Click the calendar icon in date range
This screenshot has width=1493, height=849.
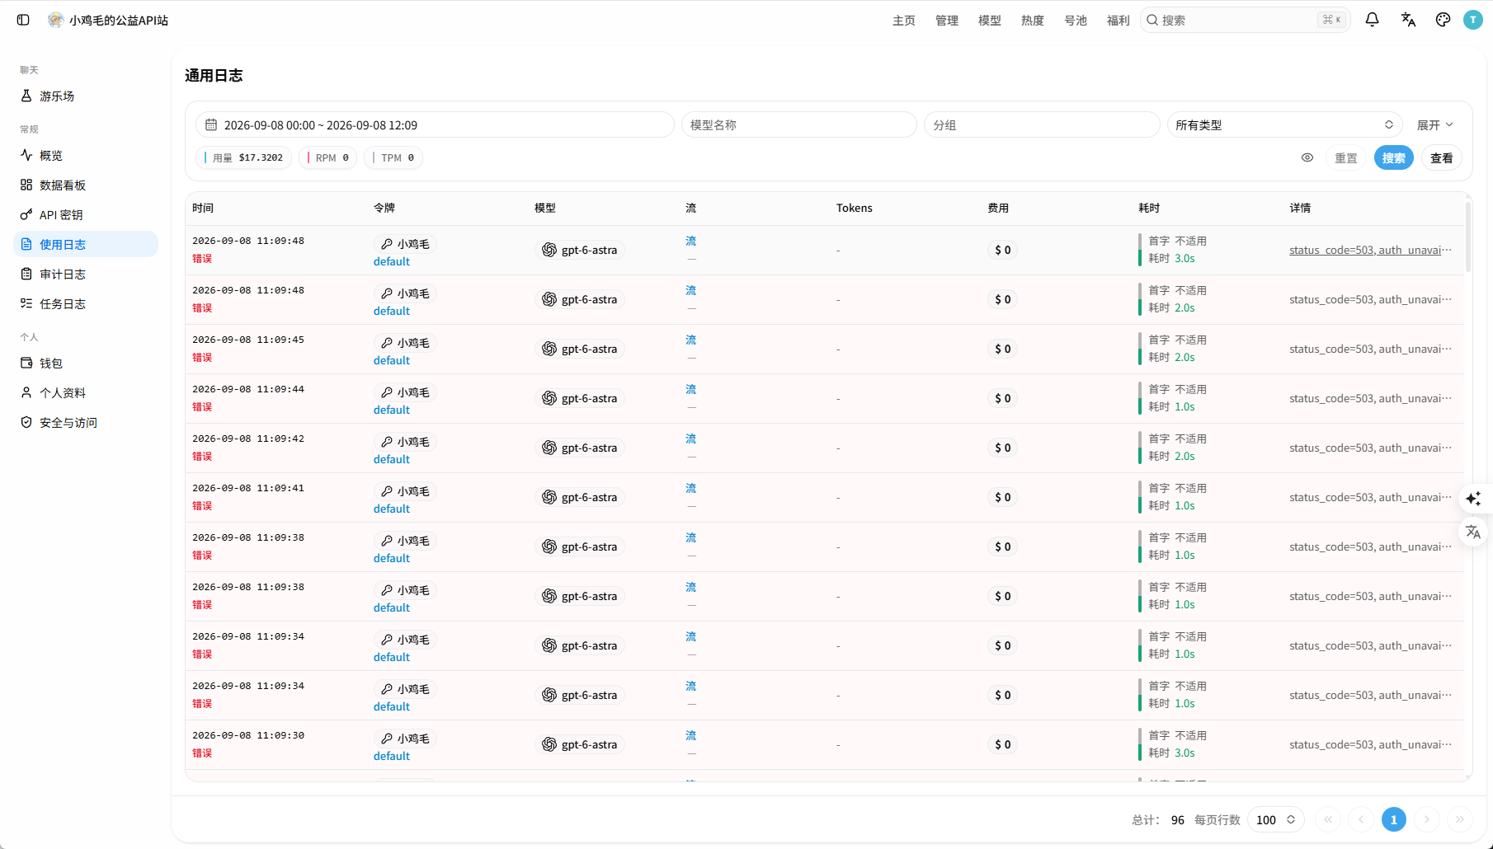tap(211, 125)
